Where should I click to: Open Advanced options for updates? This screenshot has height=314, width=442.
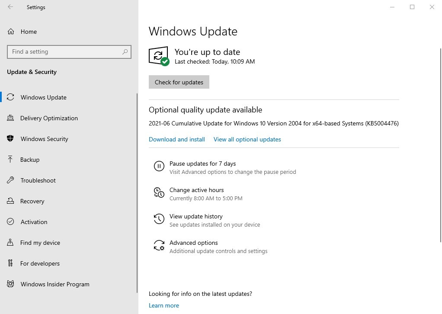210,247
